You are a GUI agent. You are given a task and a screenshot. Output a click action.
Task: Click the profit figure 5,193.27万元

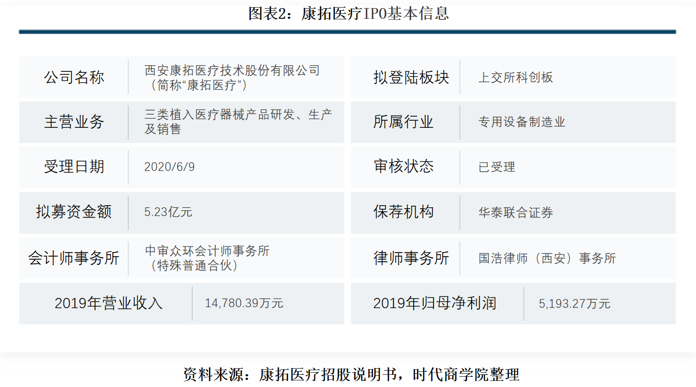(574, 304)
